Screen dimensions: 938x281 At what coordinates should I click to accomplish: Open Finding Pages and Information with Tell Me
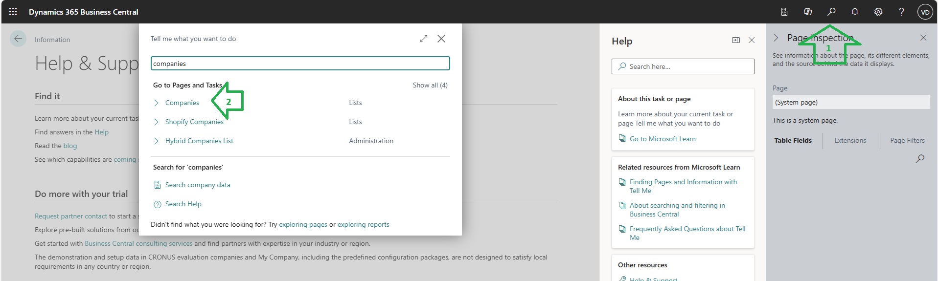click(x=683, y=186)
